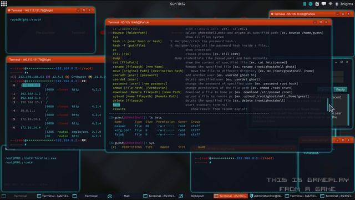
Task: Click the 'rename [filepath] [new Name]' entry
Action: coord(138,67)
